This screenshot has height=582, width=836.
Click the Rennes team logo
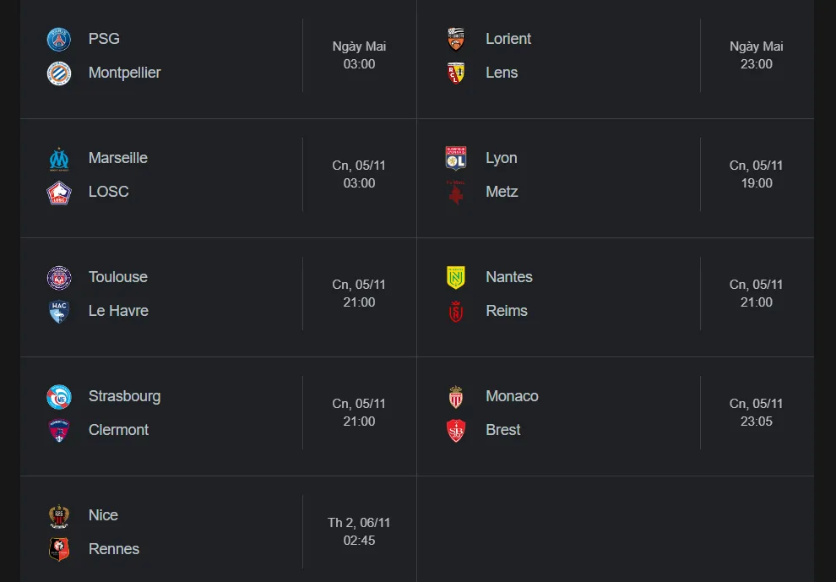(59, 550)
